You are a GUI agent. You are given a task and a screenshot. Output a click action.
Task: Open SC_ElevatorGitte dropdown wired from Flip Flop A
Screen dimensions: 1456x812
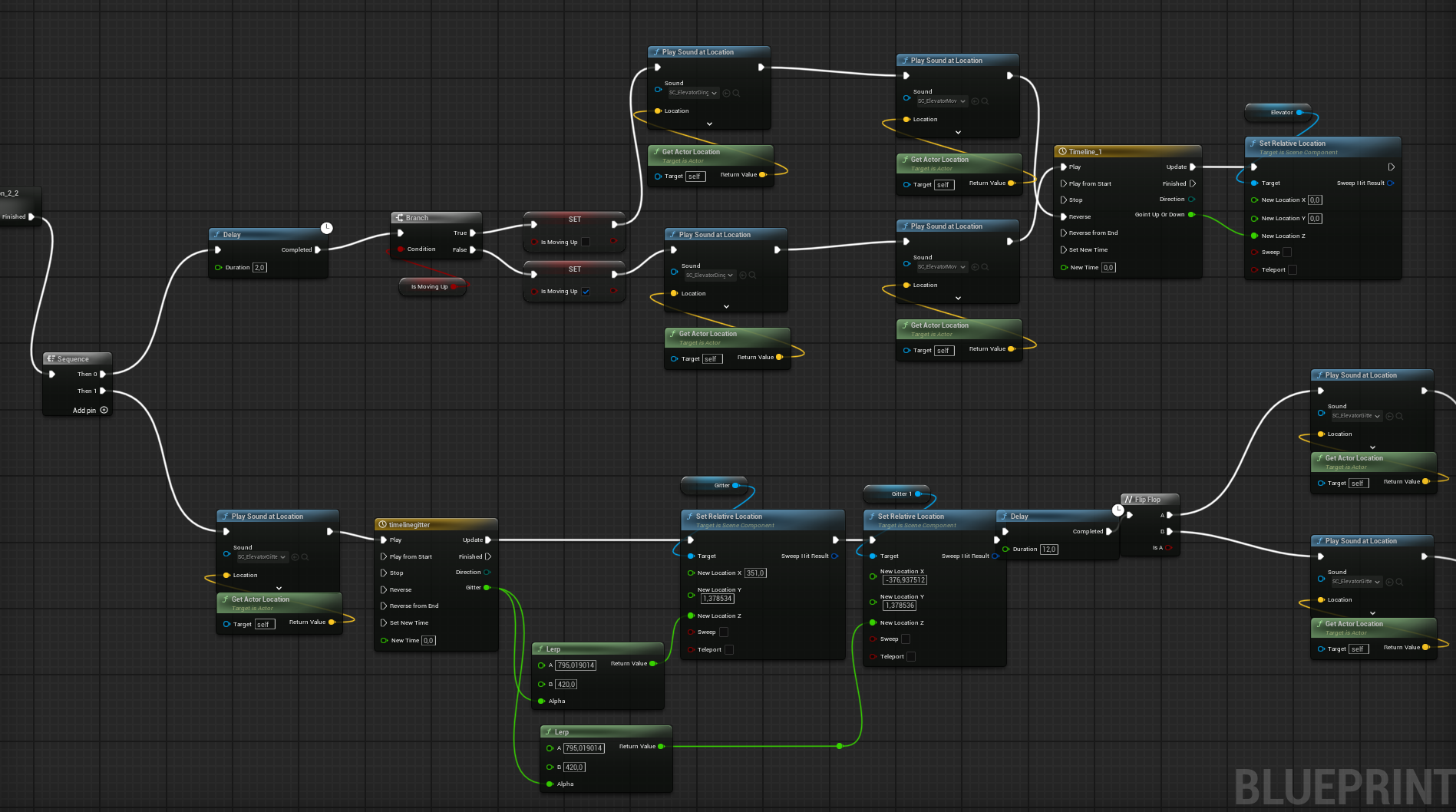pos(1356,416)
